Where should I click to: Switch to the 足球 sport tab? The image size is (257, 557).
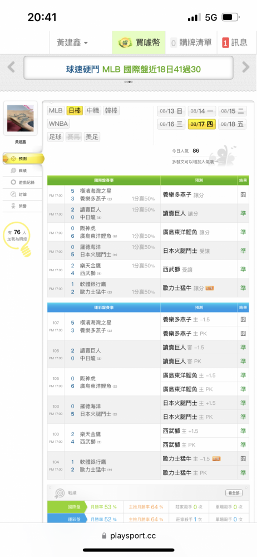point(56,137)
